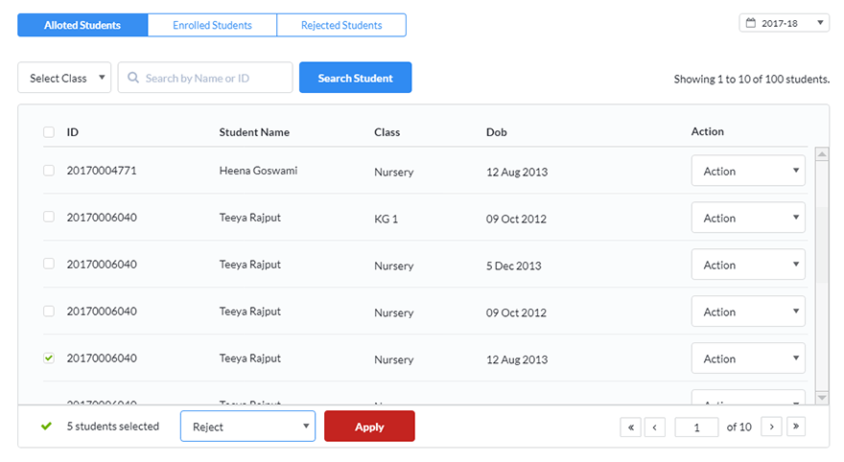Click the name Heena Goswami
The width and height of the screenshot is (844, 462).
(258, 171)
